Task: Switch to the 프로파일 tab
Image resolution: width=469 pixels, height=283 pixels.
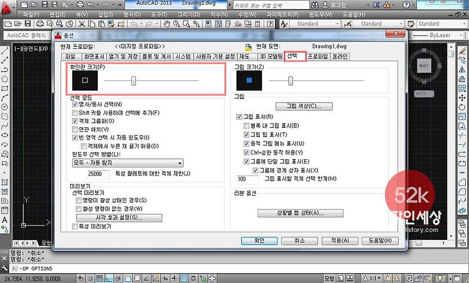Action: (318, 57)
